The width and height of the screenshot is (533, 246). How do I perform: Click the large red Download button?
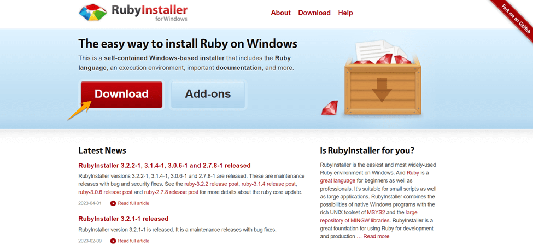coord(121,95)
